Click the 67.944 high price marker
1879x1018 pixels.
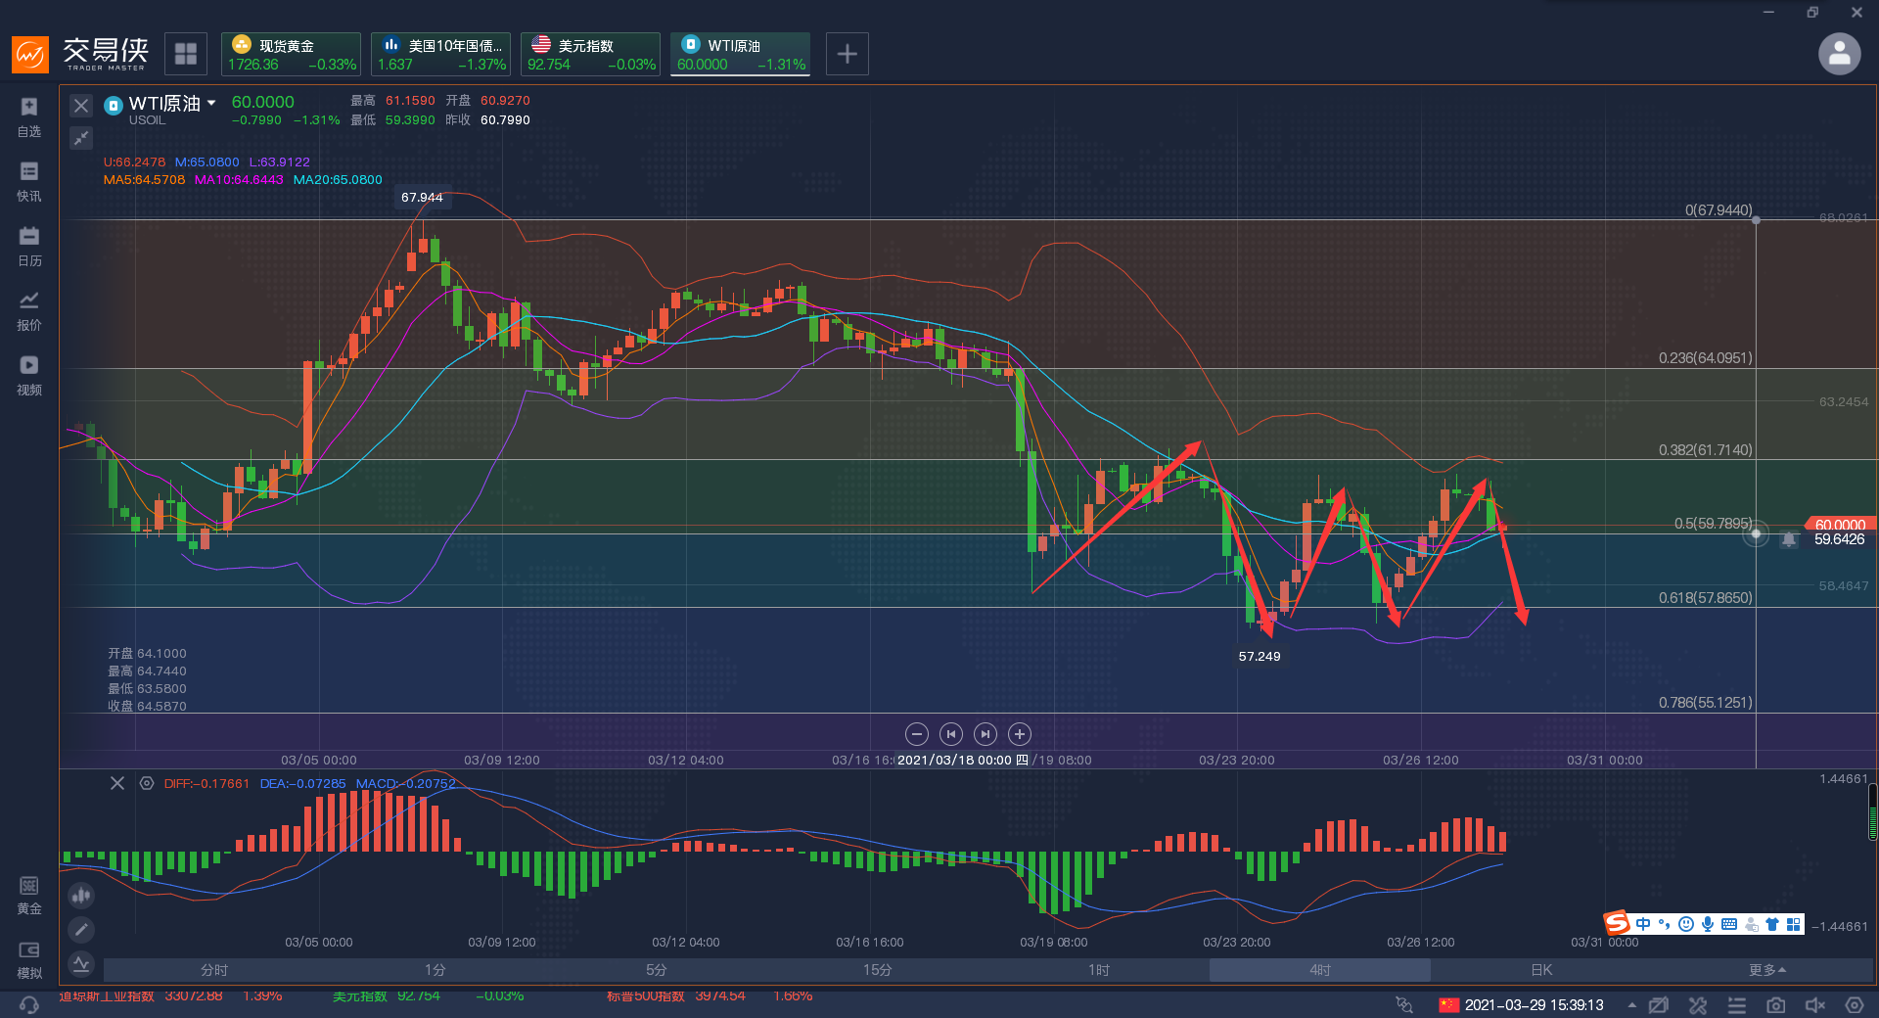422,198
